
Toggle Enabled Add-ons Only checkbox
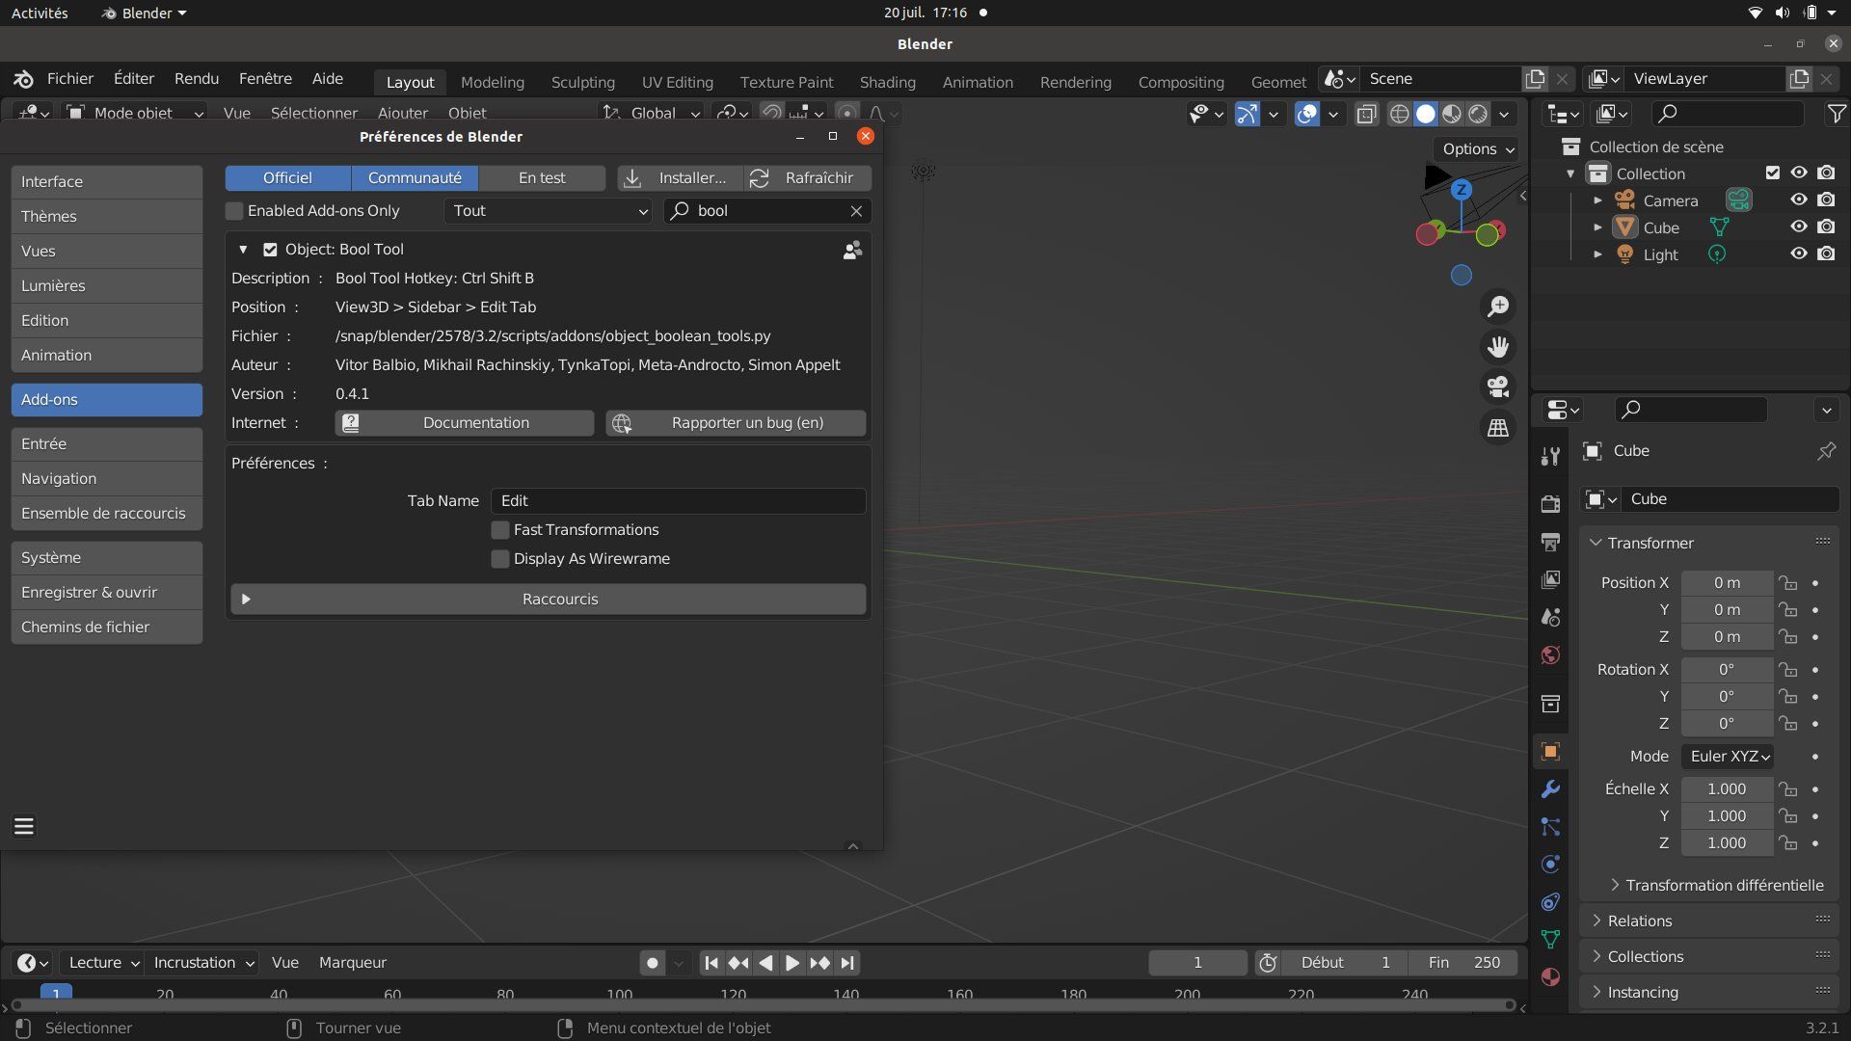(x=234, y=211)
